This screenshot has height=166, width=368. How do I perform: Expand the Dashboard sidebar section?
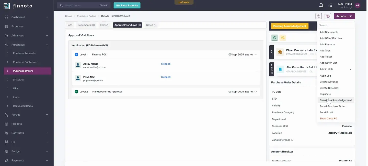pyautogui.click(x=47, y=17)
